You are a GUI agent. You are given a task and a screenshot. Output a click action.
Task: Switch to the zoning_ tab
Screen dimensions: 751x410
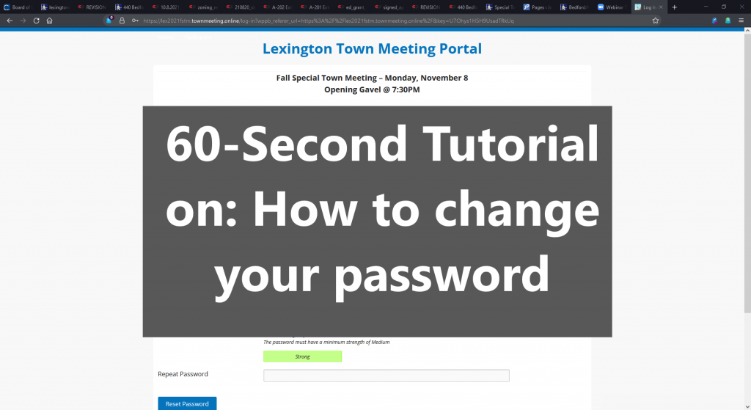click(204, 7)
